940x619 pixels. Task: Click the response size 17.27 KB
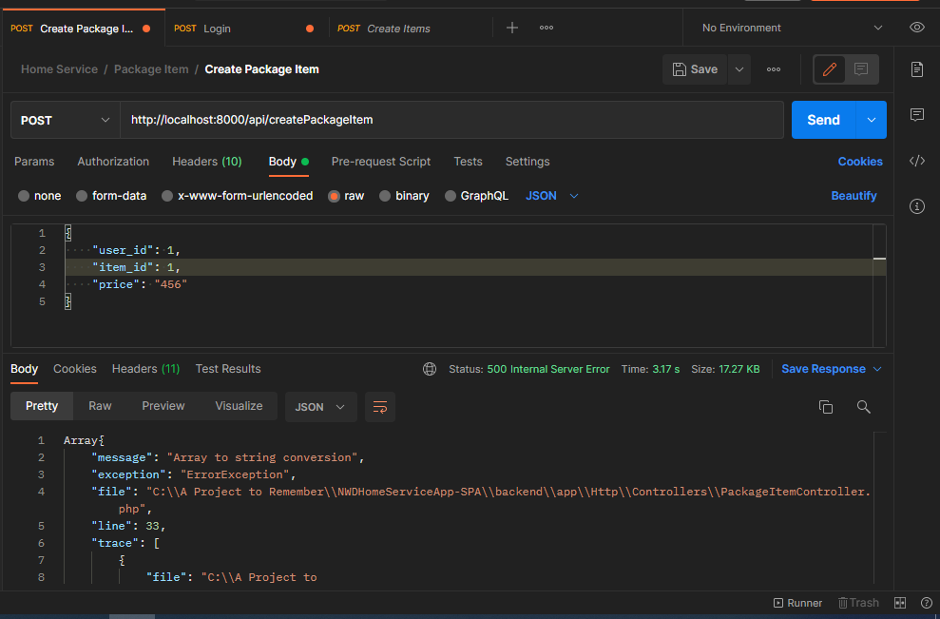pyautogui.click(x=739, y=369)
